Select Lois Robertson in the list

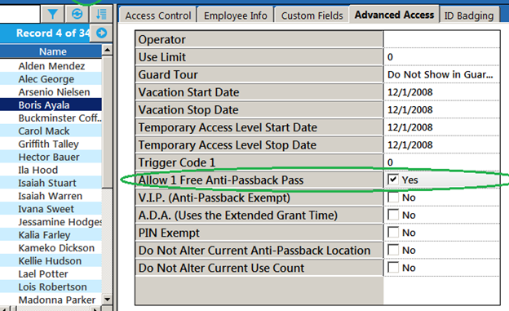tap(51, 287)
